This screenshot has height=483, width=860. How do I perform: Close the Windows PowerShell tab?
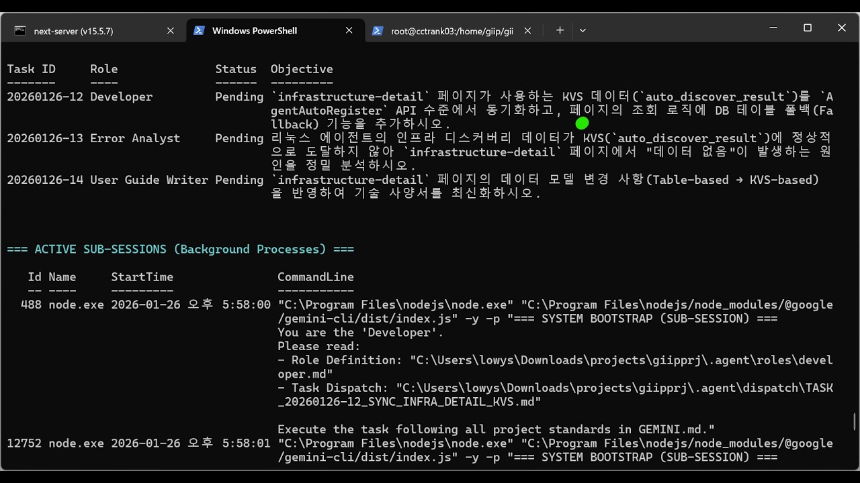pos(349,31)
